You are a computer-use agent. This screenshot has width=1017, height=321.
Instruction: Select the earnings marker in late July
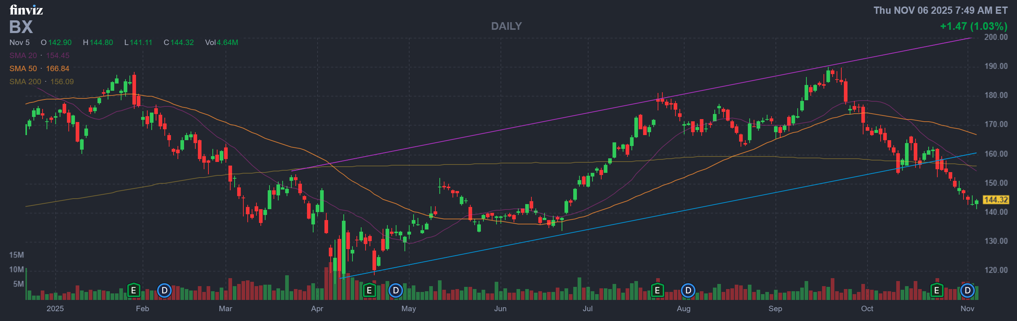coord(657,290)
